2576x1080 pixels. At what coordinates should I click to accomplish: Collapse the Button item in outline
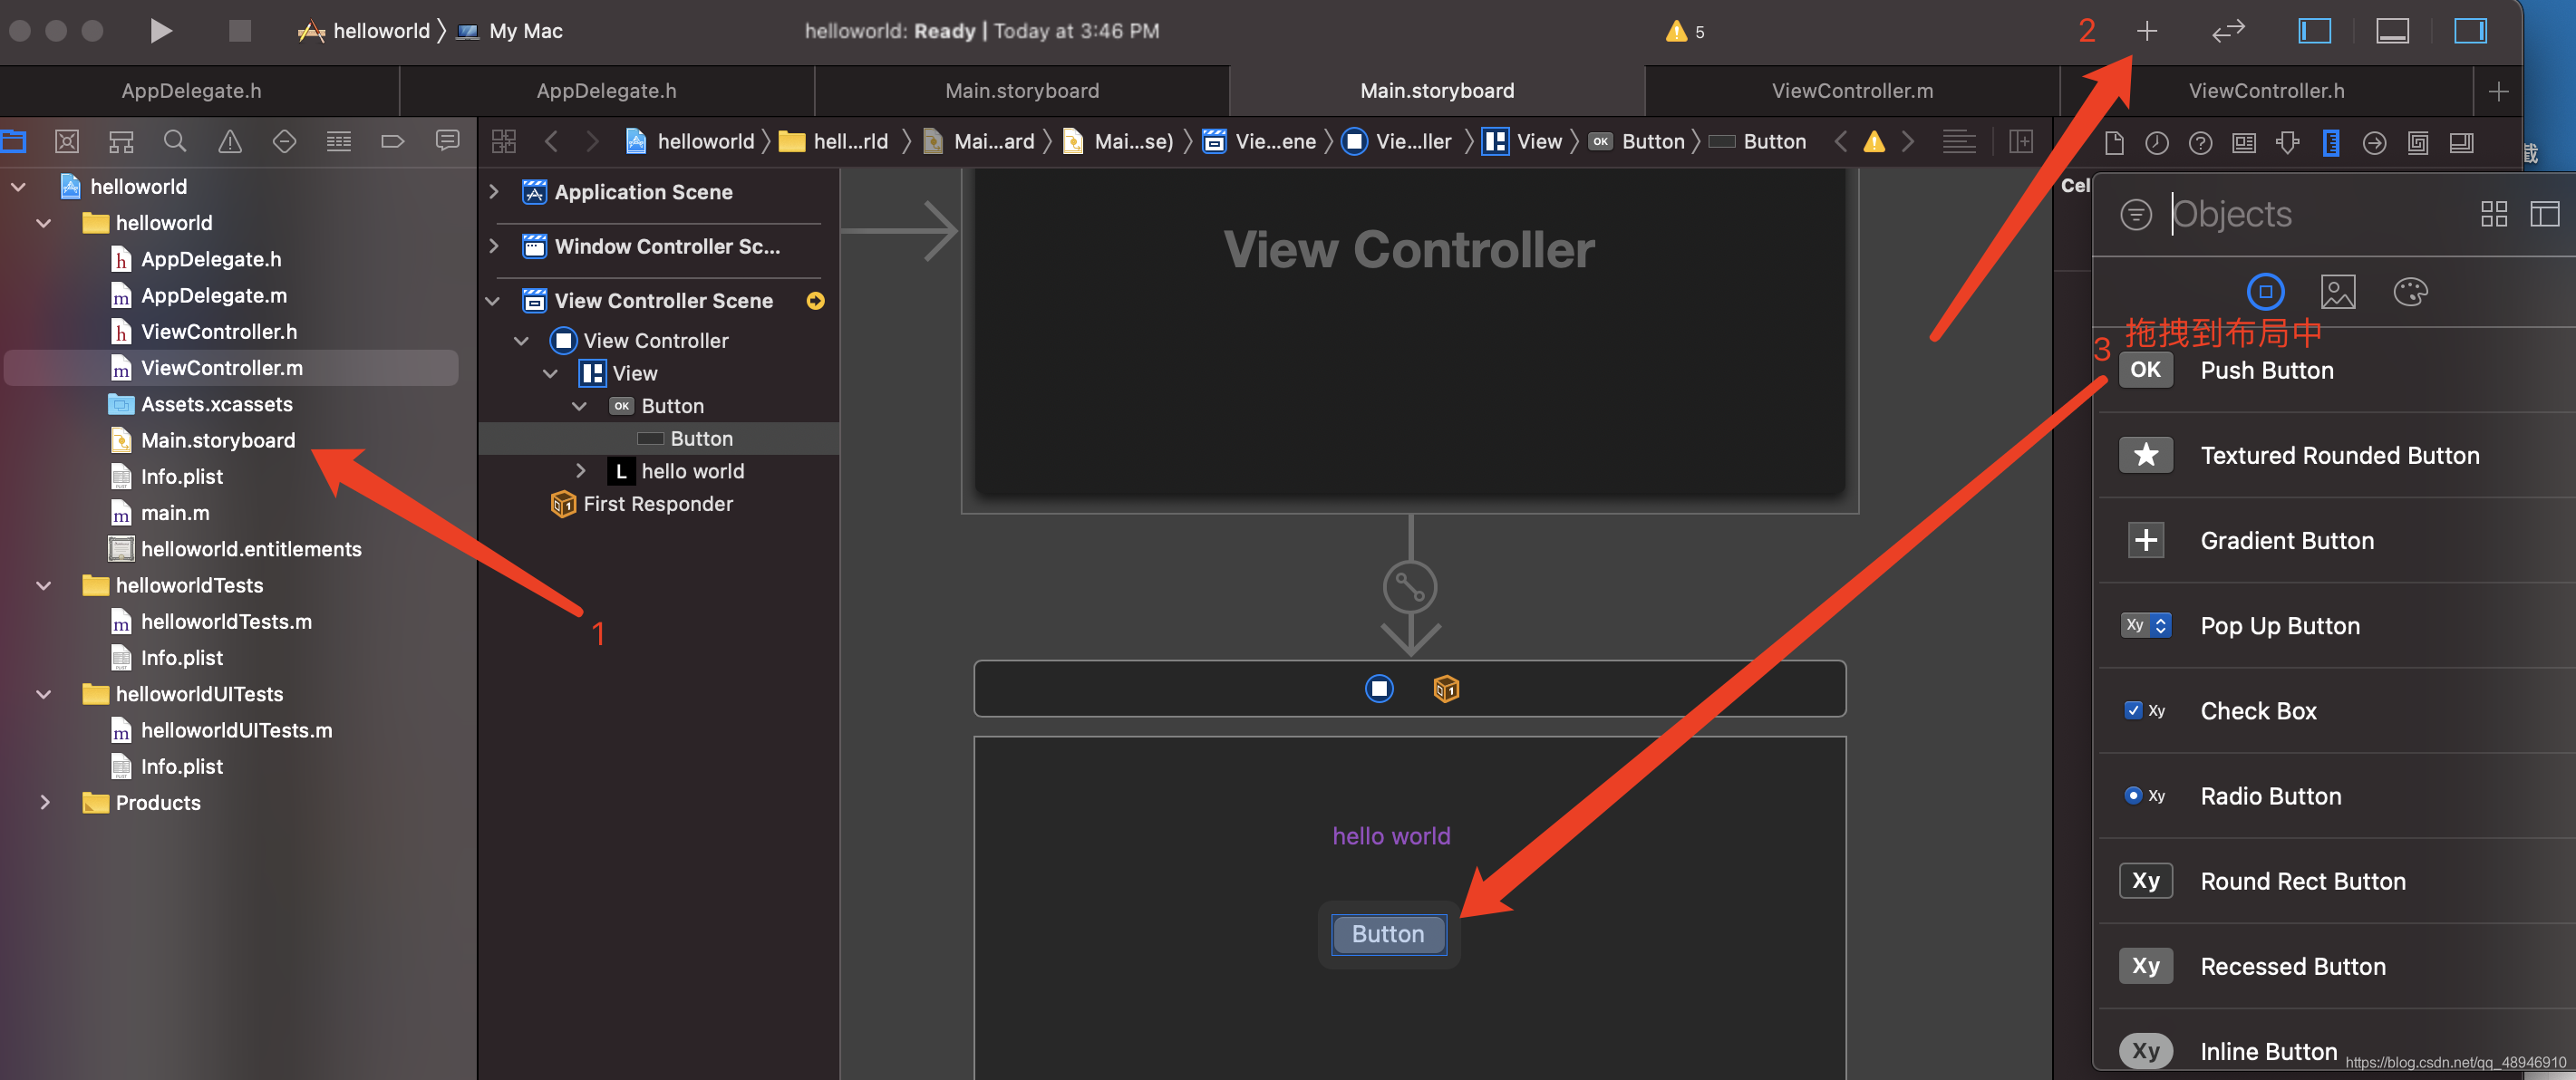579,406
